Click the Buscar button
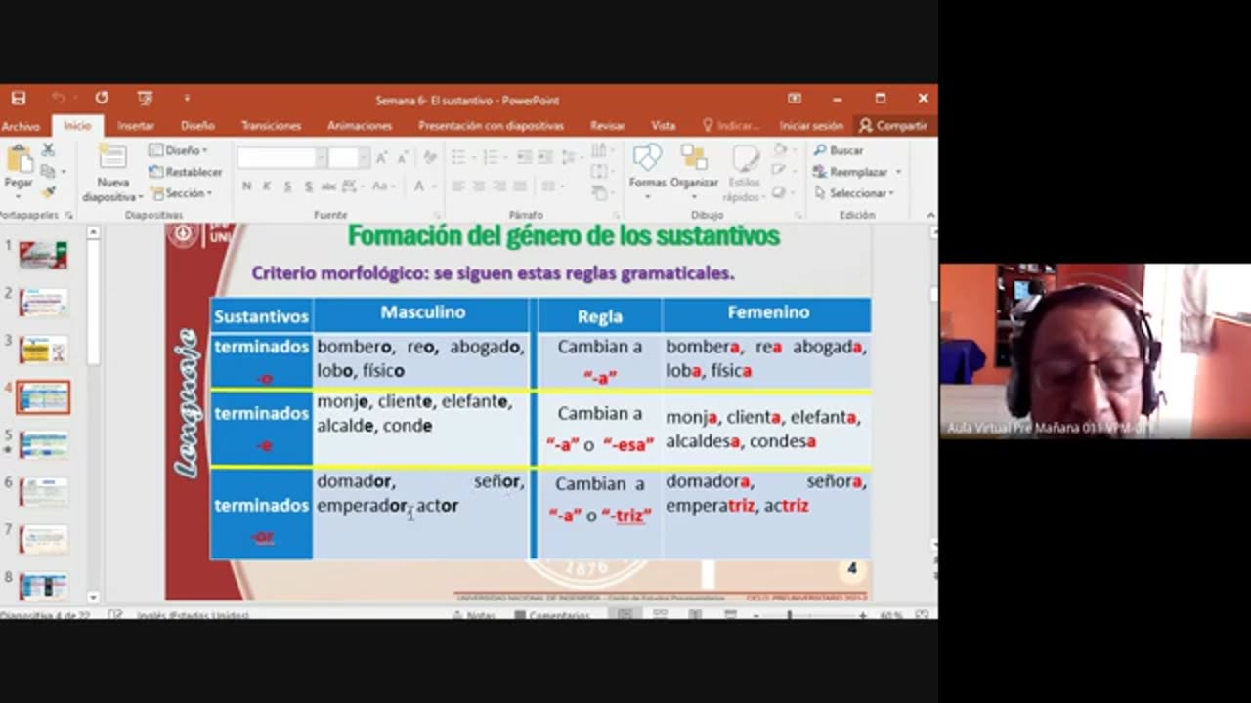 (x=839, y=150)
